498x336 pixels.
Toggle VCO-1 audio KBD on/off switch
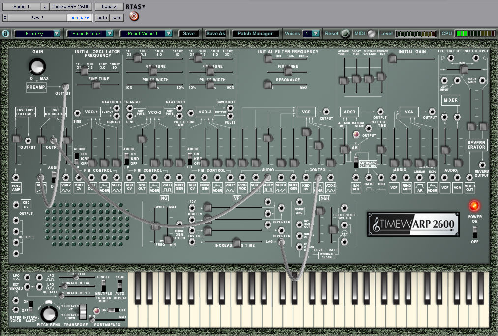coord(77,158)
